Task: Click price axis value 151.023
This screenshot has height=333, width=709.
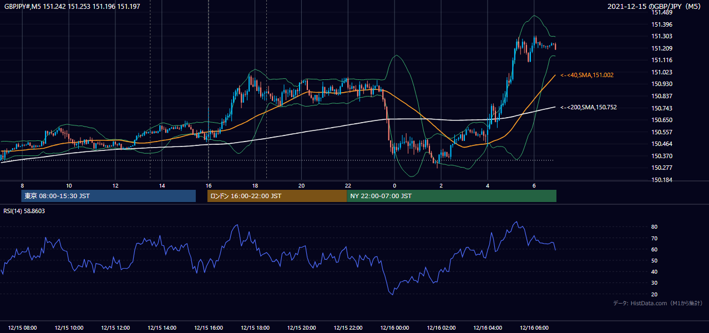Action: [662, 72]
